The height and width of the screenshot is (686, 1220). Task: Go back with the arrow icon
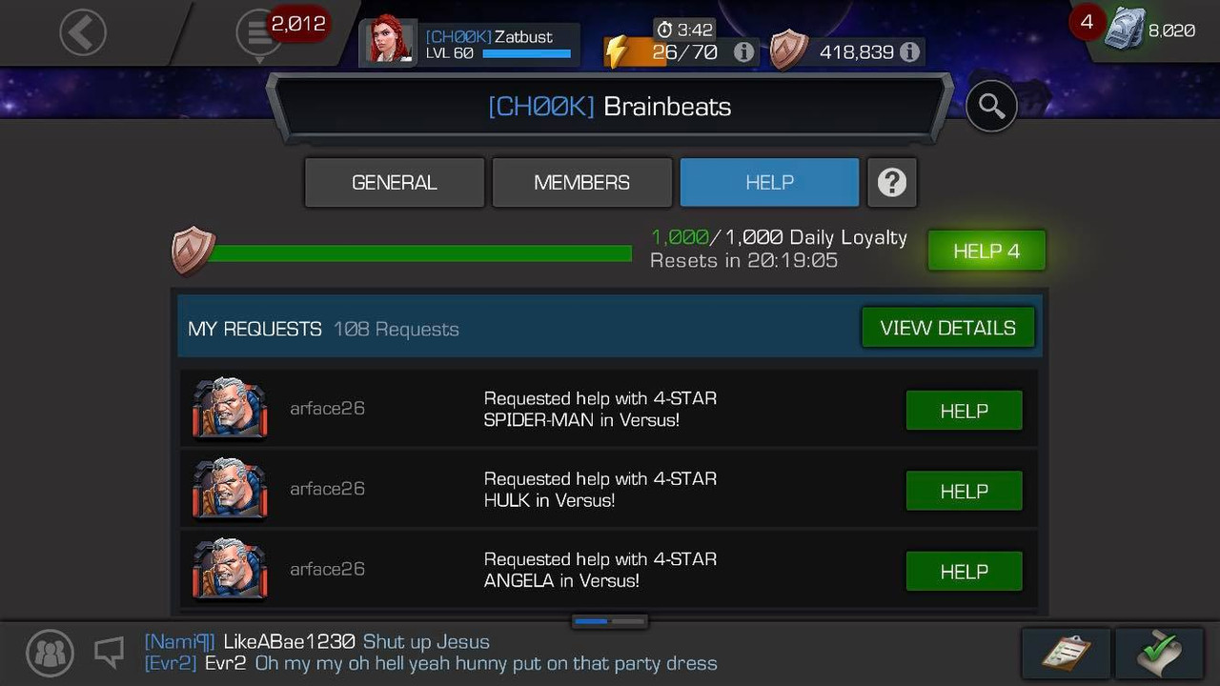tap(82, 33)
